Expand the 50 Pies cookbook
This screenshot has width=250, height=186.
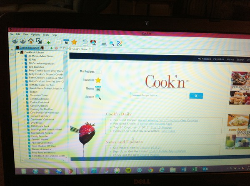click(x=22, y=59)
